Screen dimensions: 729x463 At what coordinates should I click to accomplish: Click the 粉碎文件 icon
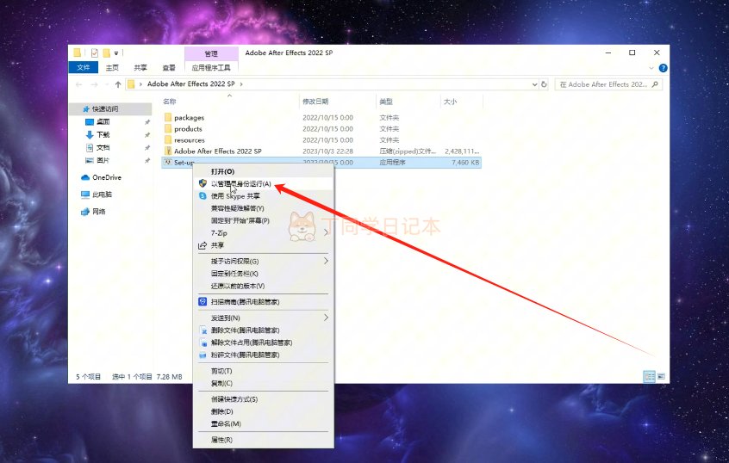point(202,355)
